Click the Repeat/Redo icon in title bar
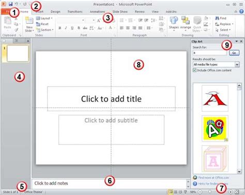 [25, 4]
